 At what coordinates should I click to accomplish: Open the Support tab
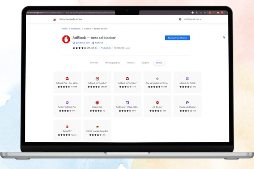[145, 63]
